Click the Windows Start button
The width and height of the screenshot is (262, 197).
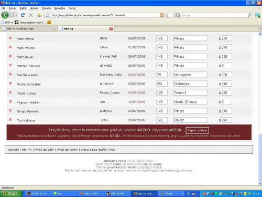11,193
